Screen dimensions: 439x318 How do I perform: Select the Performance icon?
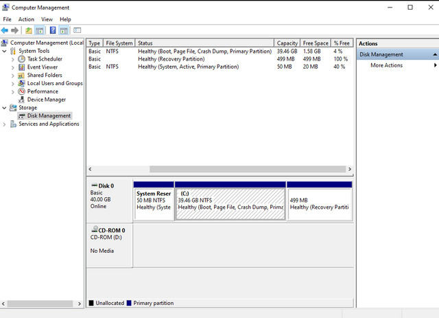click(x=21, y=91)
